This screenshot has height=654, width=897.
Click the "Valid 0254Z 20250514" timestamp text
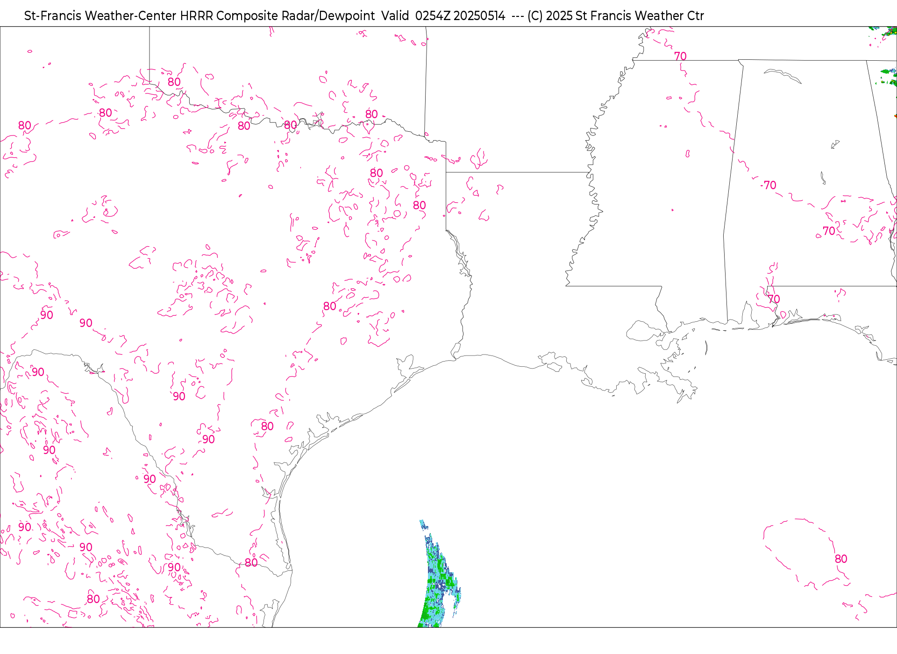click(x=443, y=16)
